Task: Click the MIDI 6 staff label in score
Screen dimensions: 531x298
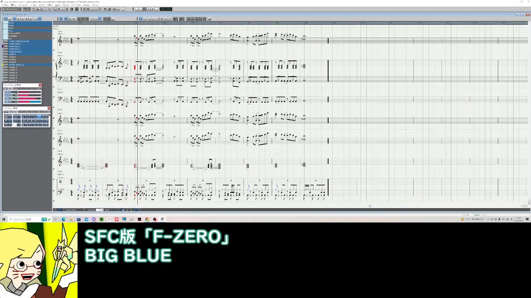Action: coord(60,154)
